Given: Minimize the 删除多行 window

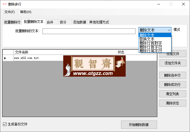Looking at the screenshot, I should tap(159, 4).
